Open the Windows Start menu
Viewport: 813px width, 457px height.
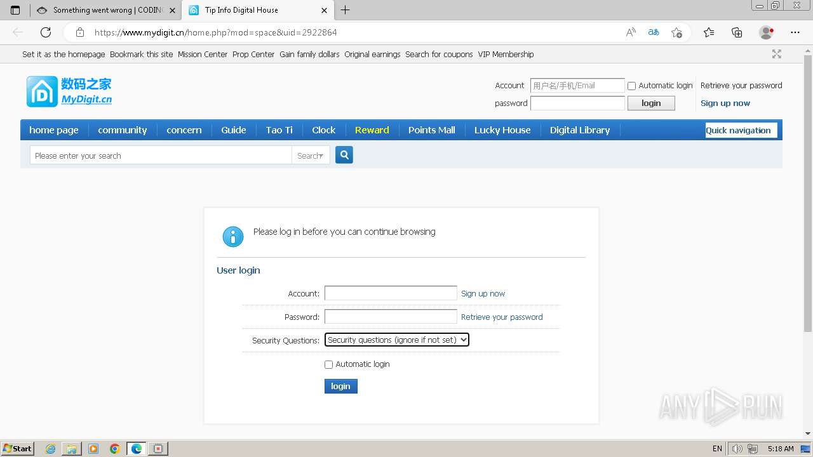tap(17, 449)
